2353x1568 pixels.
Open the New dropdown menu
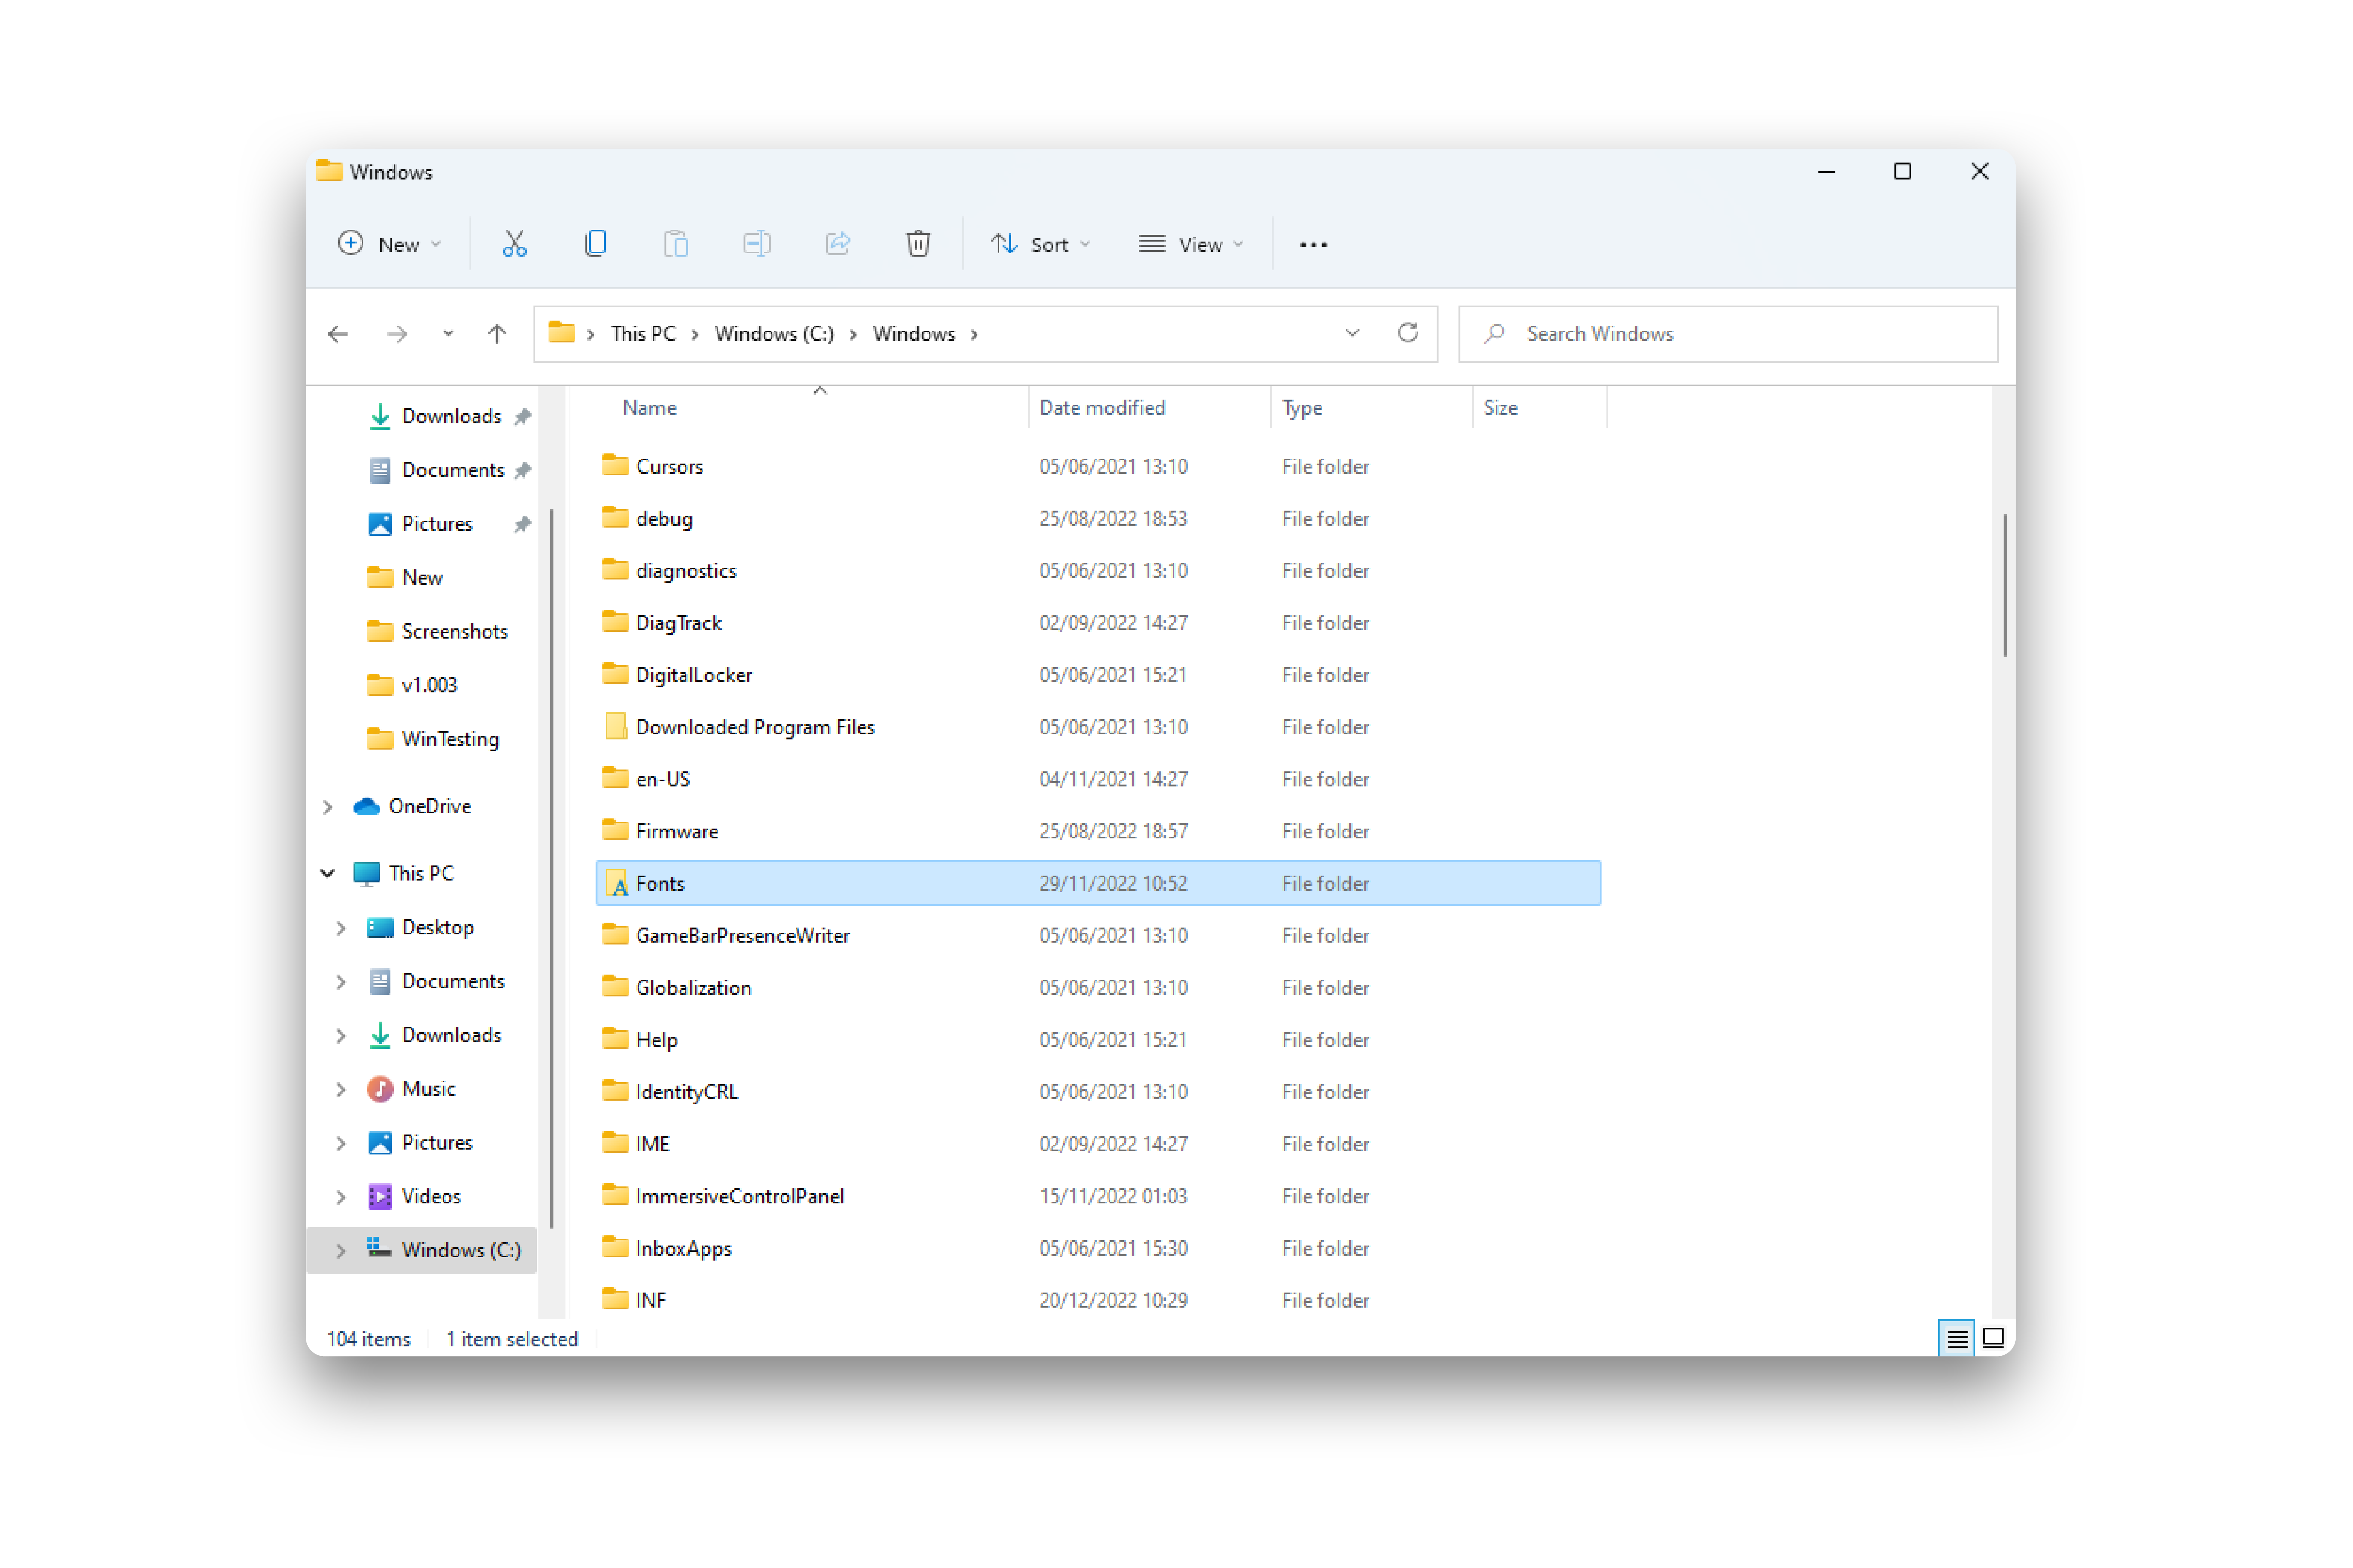[389, 244]
